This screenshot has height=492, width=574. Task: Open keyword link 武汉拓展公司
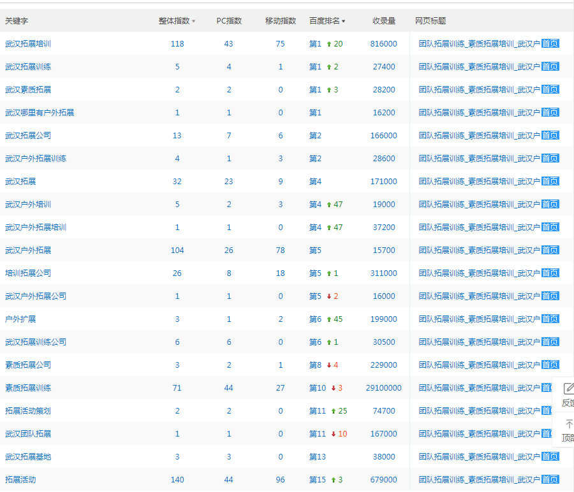coord(28,136)
